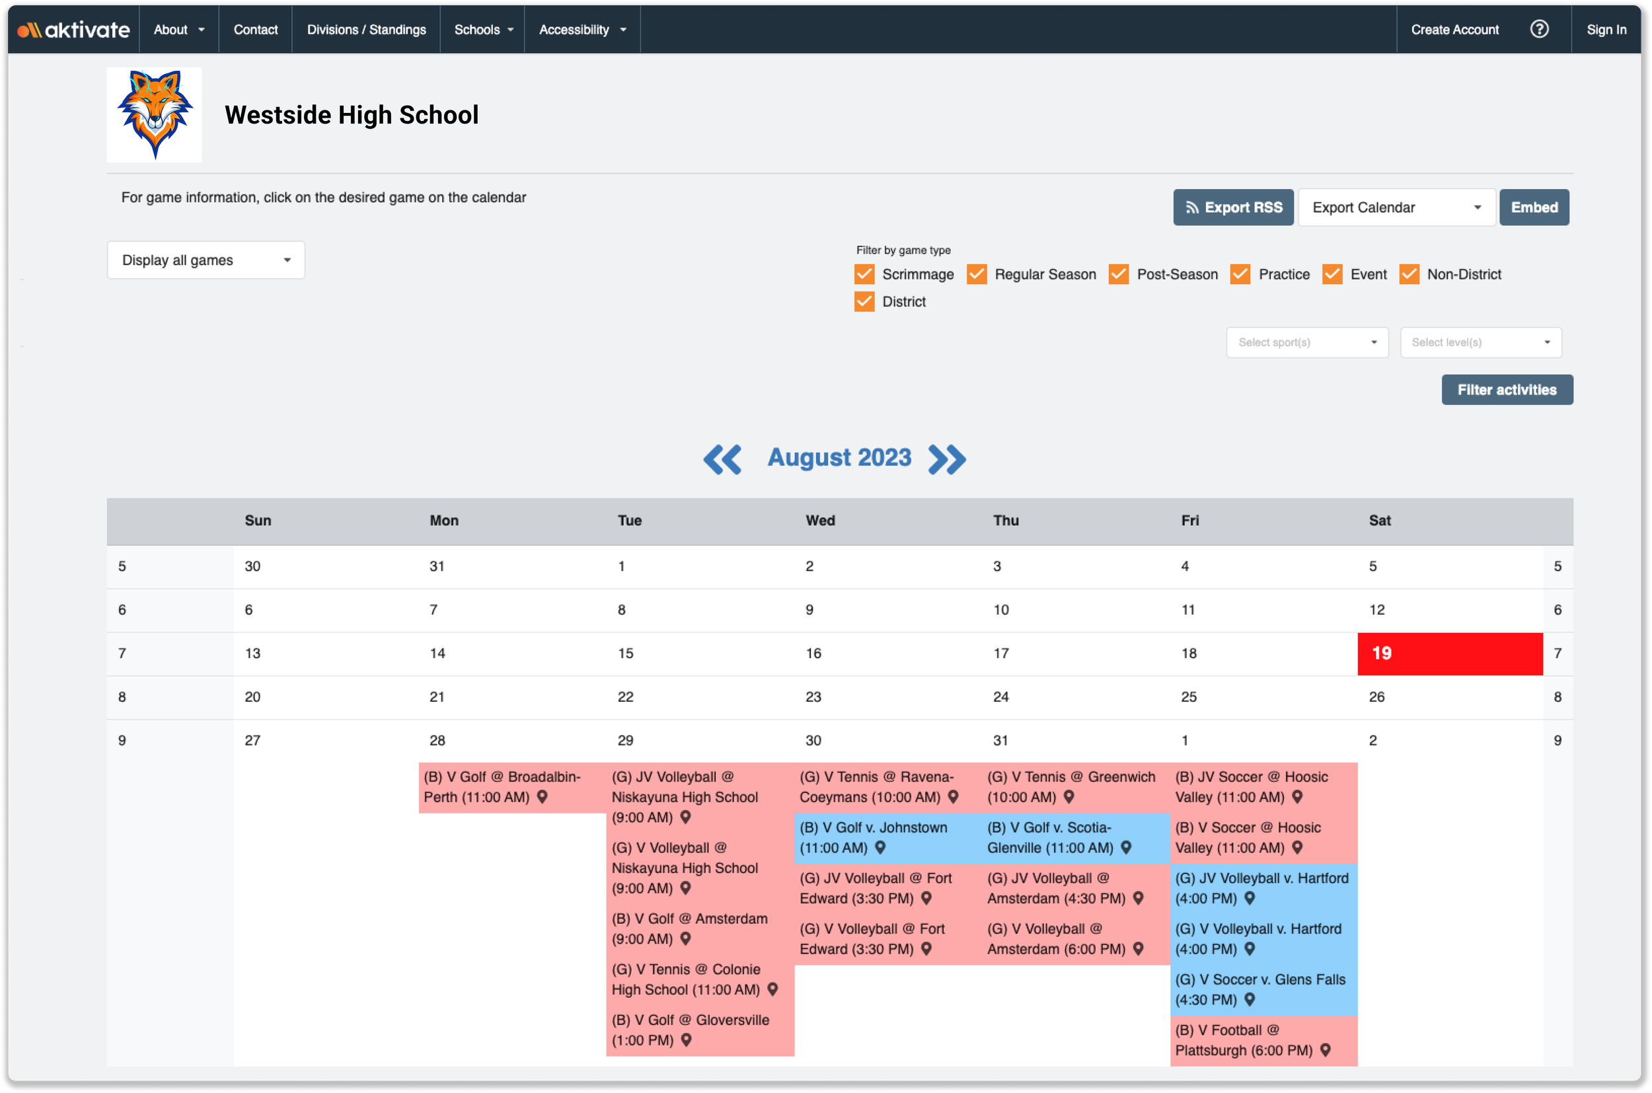Image resolution: width=1652 pixels, height=1093 pixels.
Task: Click the RSS icon on Export RSS button
Action: [1193, 207]
